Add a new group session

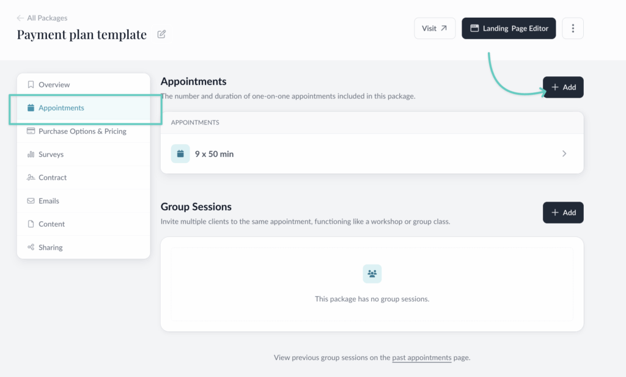click(x=563, y=213)
